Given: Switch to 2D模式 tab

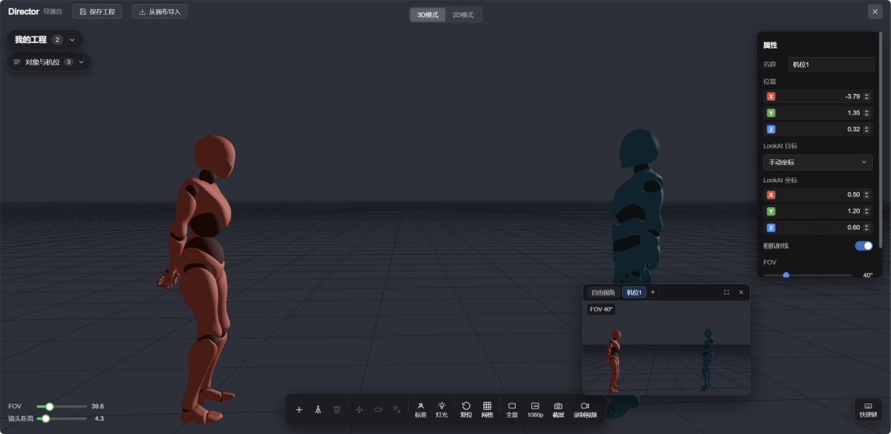Looking at the screenshot, I should click(x=463, y=15).
